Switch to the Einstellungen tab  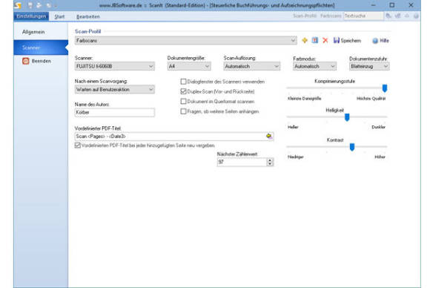tap(31, 16)
